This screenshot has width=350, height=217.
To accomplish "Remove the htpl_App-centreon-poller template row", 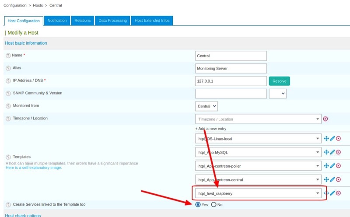I will pos(338,166).
